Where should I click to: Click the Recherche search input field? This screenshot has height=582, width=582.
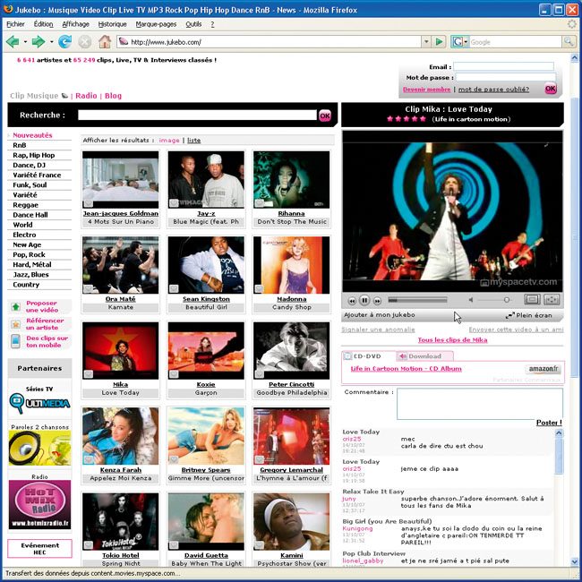point(198,116)
